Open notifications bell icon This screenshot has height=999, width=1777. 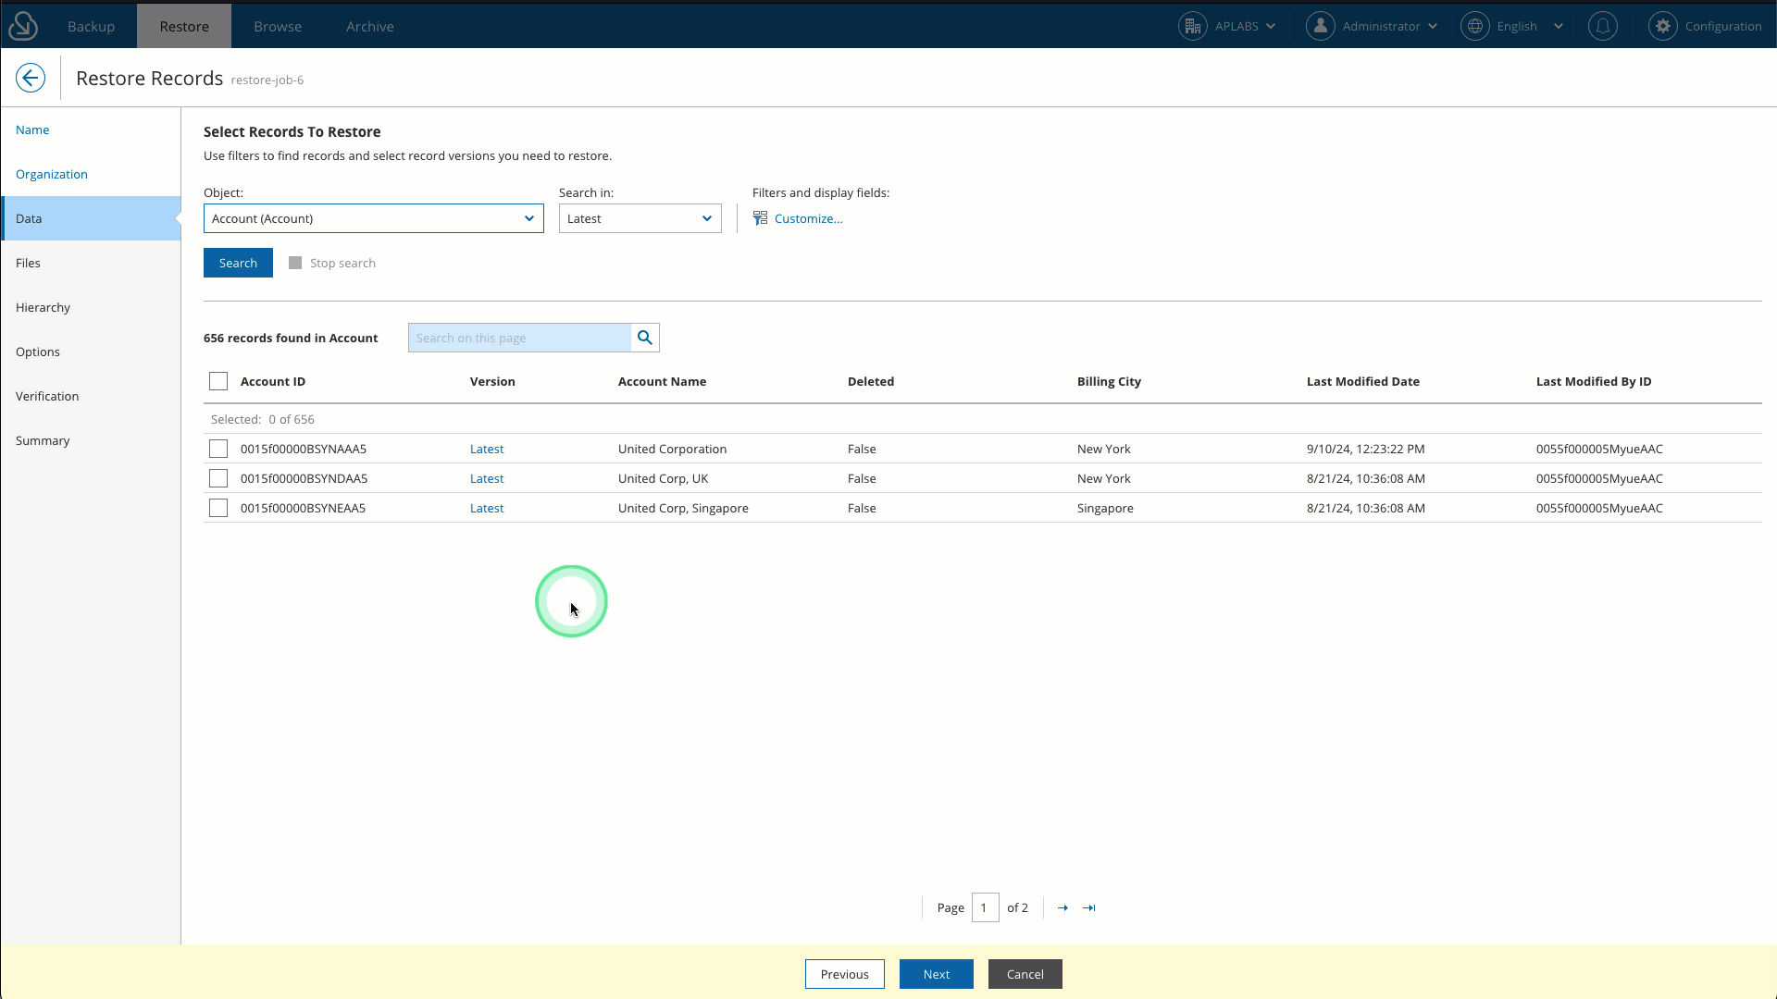pyautogui.click(x=1603, y=26)
